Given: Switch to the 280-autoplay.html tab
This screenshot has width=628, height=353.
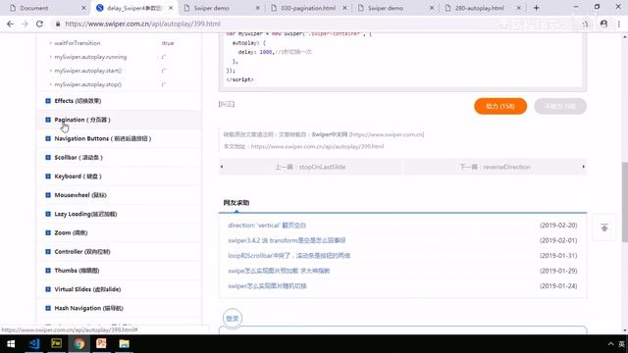Looking at the screenshot, I should [x=479, y=8].
